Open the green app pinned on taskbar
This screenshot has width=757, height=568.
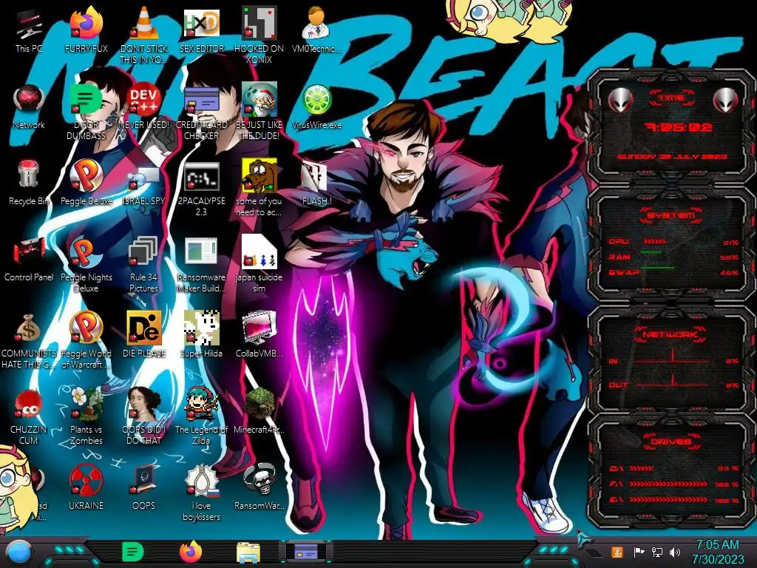[x=132, y=552]
